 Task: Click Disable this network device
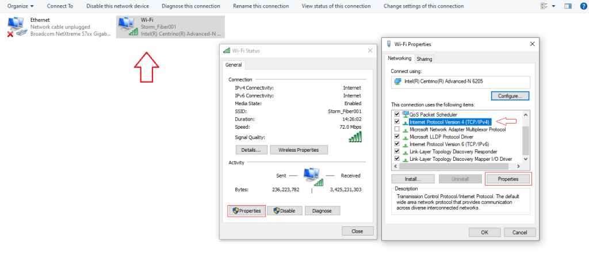pos(117,6)
